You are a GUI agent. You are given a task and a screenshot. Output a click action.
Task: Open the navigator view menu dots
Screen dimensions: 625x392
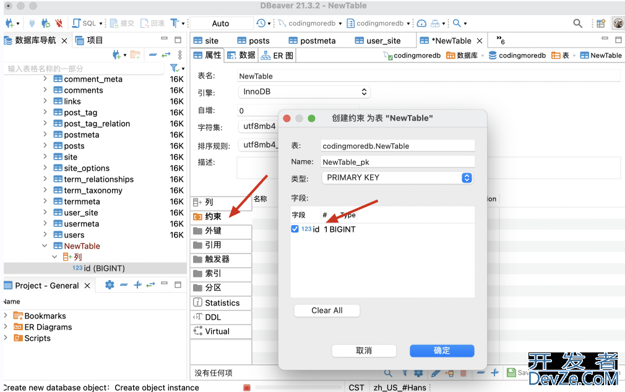[x=180, y=54]
